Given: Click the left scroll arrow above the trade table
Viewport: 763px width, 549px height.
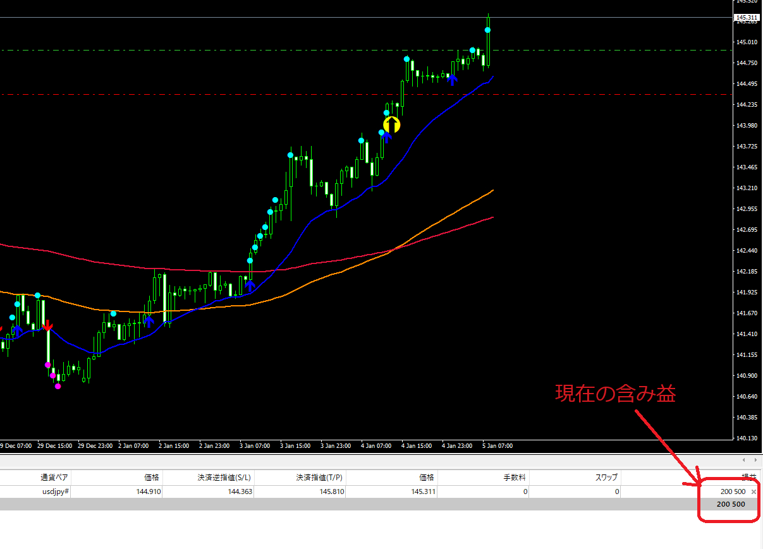Looking at the screenshot, I should (x=743, y=461).
